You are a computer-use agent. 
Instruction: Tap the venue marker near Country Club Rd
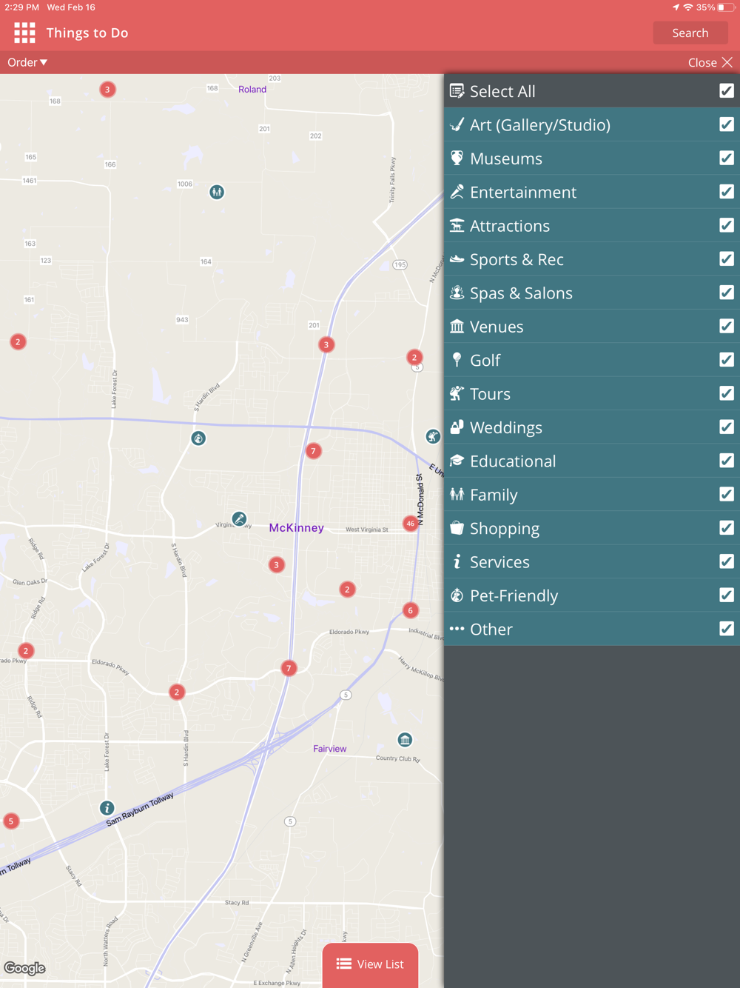(405, 740)
